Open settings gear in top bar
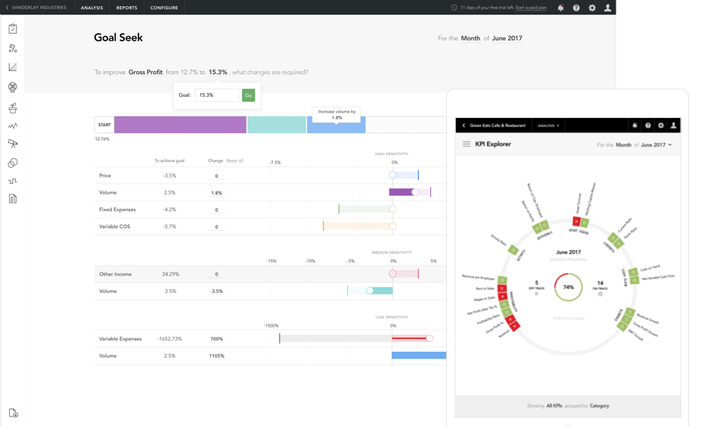Viewport: 720px width, 426px height. (592, 8)
